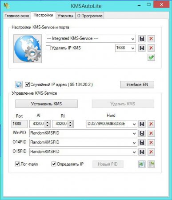Click the green arrow icon beside Новый PID
The height and width of the screenshot is (200, 172).
click(x=142, y=164)
